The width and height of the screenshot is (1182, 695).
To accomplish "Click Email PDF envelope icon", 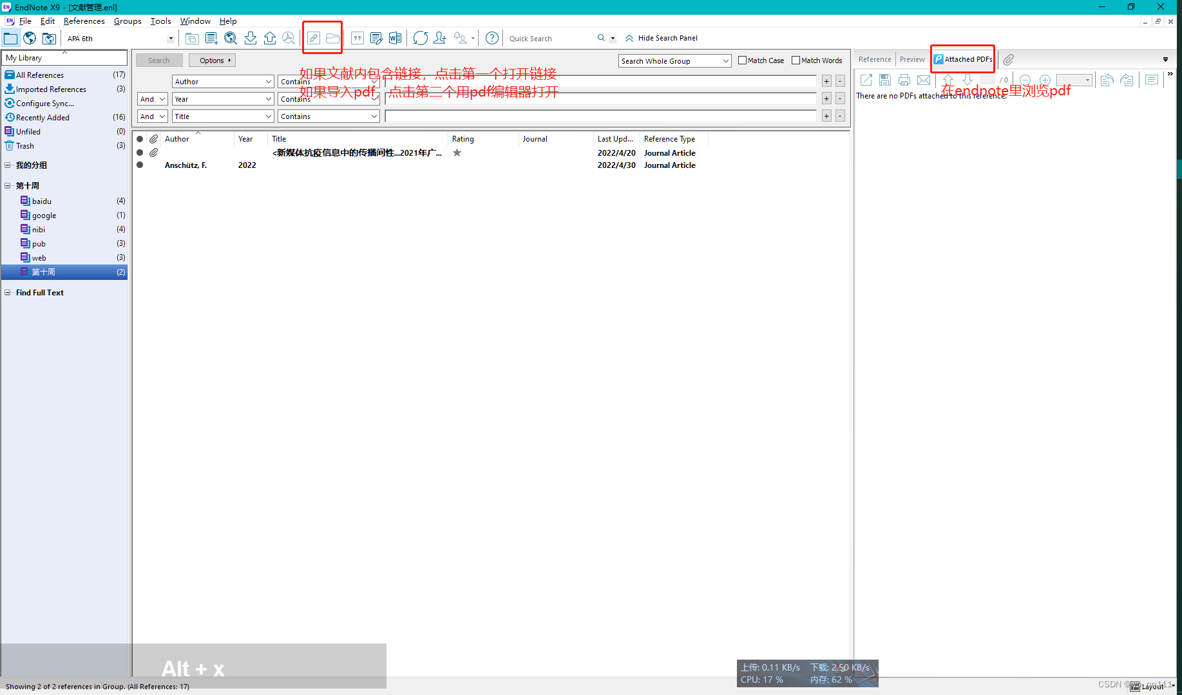I will coord(924,80).
